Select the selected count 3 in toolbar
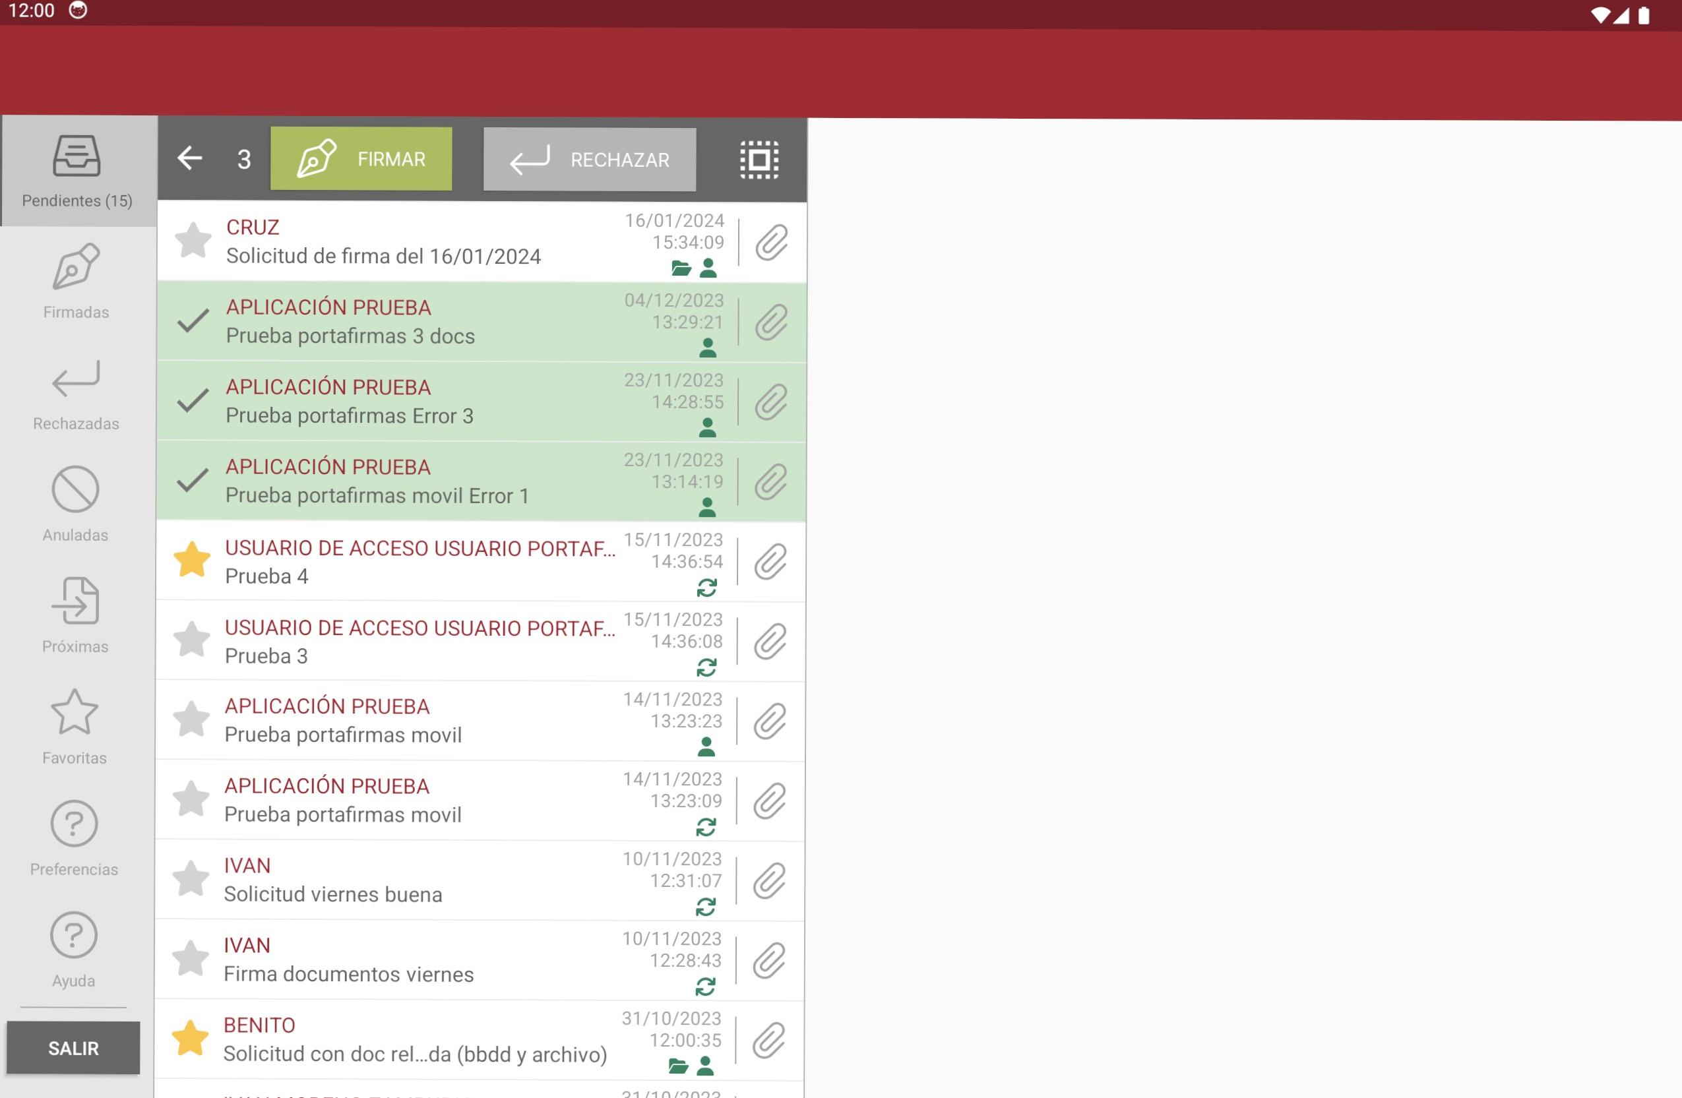This screenshot has width=1682, height=1098. [x=244, y=160]
